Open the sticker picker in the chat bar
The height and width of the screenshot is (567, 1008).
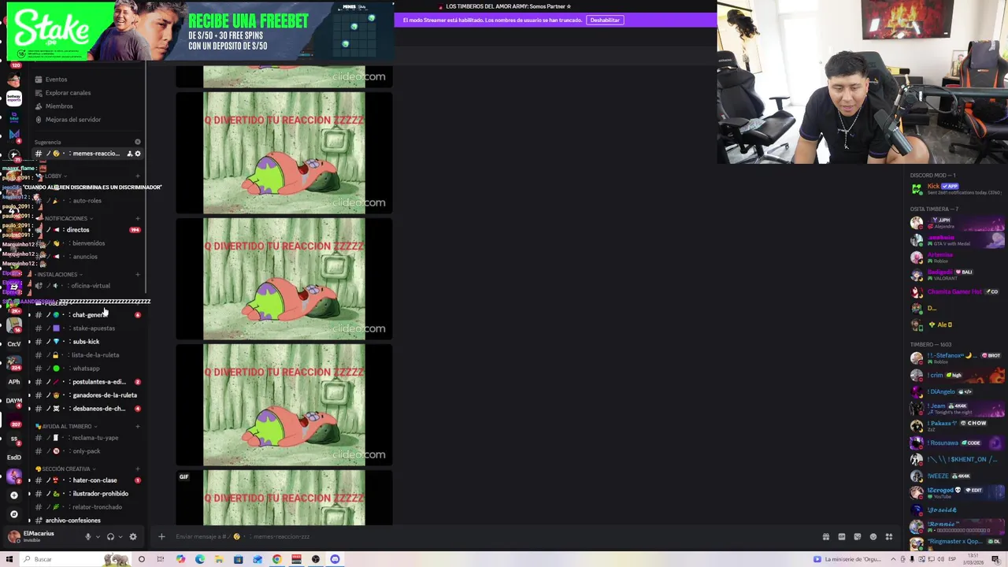pos(858,537)
